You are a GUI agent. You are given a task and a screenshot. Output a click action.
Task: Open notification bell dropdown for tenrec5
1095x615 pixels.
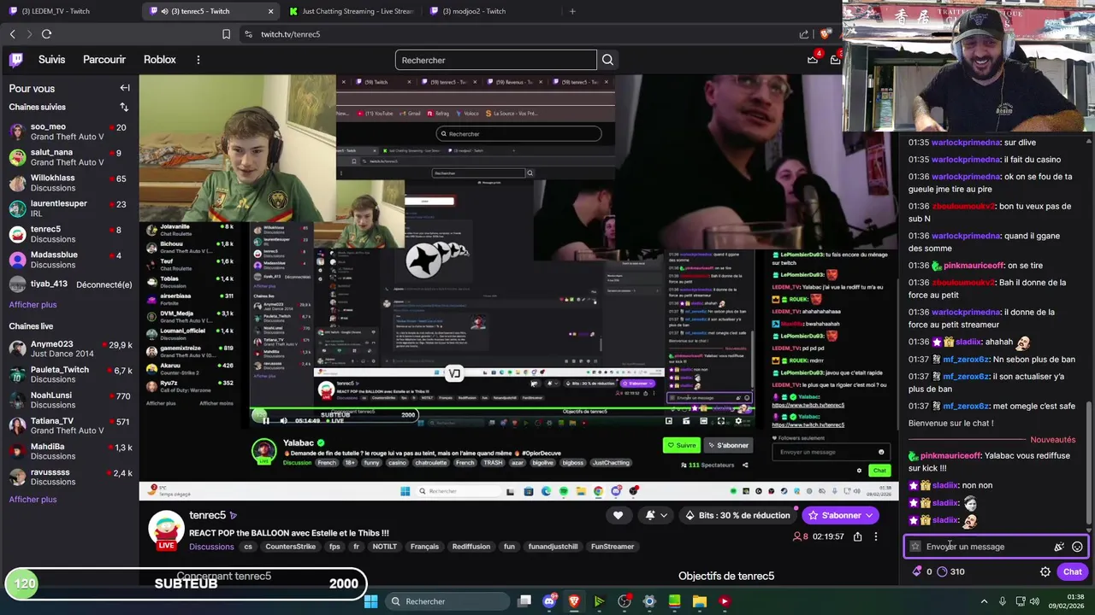(654, 515)
